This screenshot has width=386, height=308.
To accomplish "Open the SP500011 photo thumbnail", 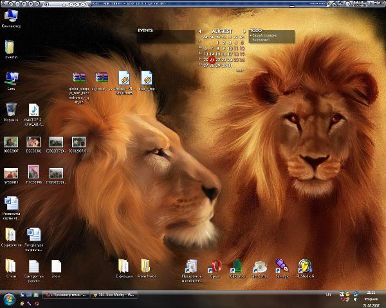I will [x=11, y=176].
